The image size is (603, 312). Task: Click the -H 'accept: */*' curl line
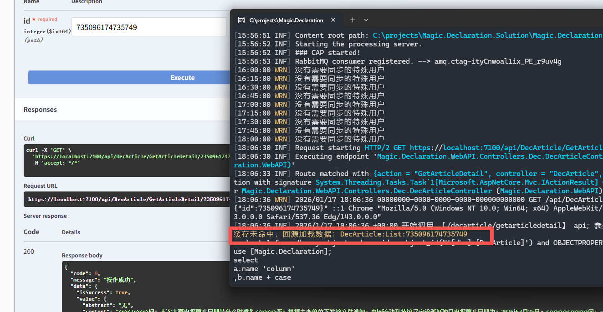[56, 162]
